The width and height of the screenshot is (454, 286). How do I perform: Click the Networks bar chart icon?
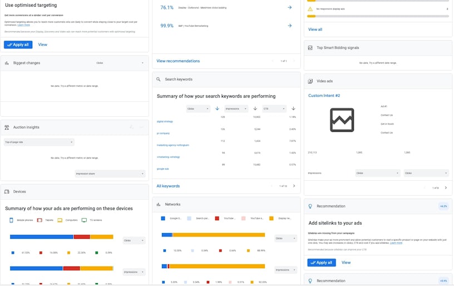pos(159,204)
